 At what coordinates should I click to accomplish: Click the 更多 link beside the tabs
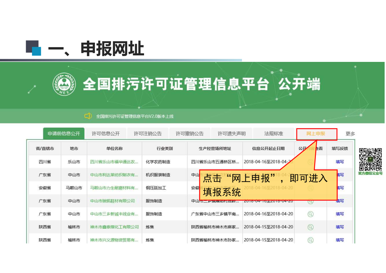[350, 134]
